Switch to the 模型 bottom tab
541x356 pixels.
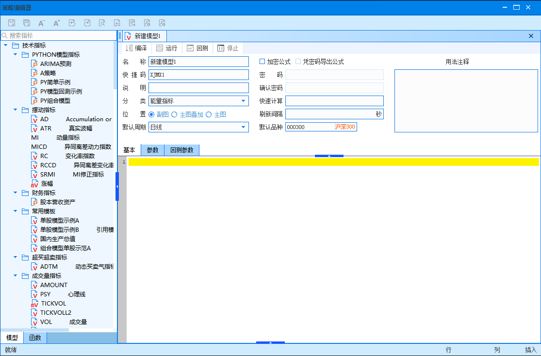[x=12, y=338]
